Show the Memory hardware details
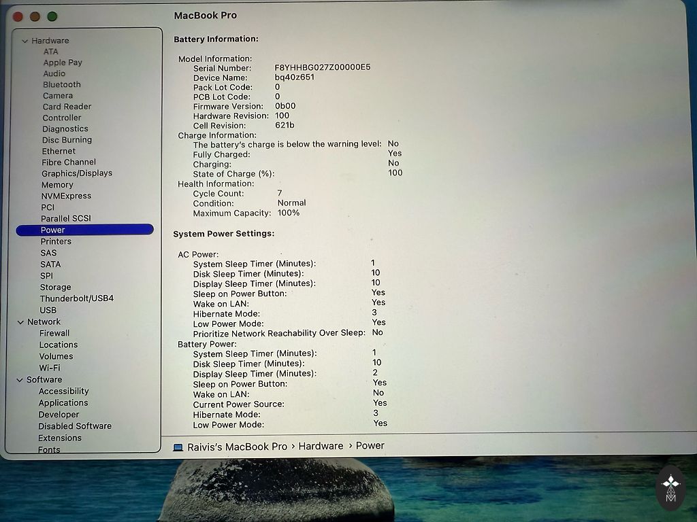The width and height of the screenshot is (697, 522). point(57,185)
